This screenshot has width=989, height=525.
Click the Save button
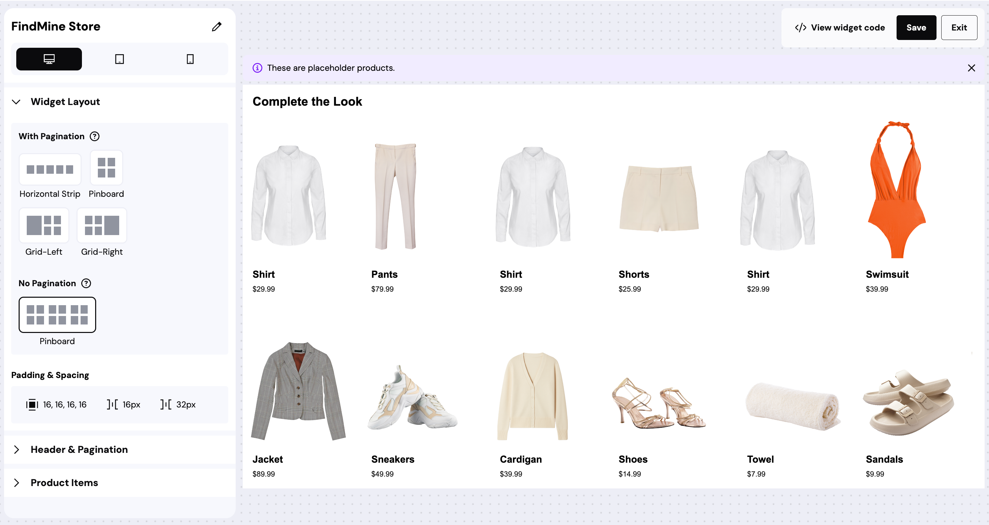coord(916,27)
